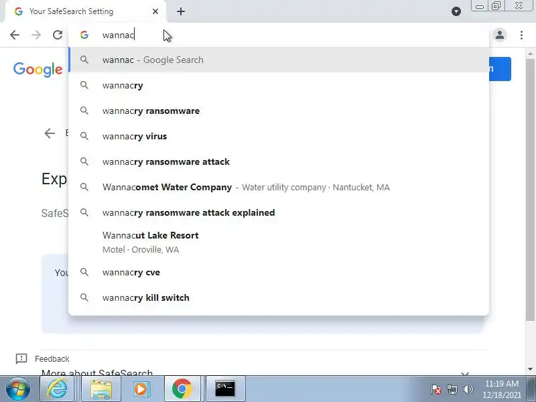Viewport: 536px width, 402px height.
Task: Click the scrollbar up arrow
Action: click(x=530, y=54)
